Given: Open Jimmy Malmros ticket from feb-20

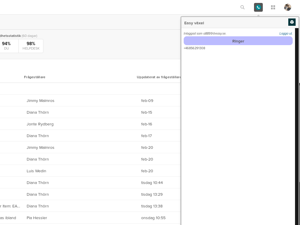Looking at the screenshot, I should coord(40,147).
